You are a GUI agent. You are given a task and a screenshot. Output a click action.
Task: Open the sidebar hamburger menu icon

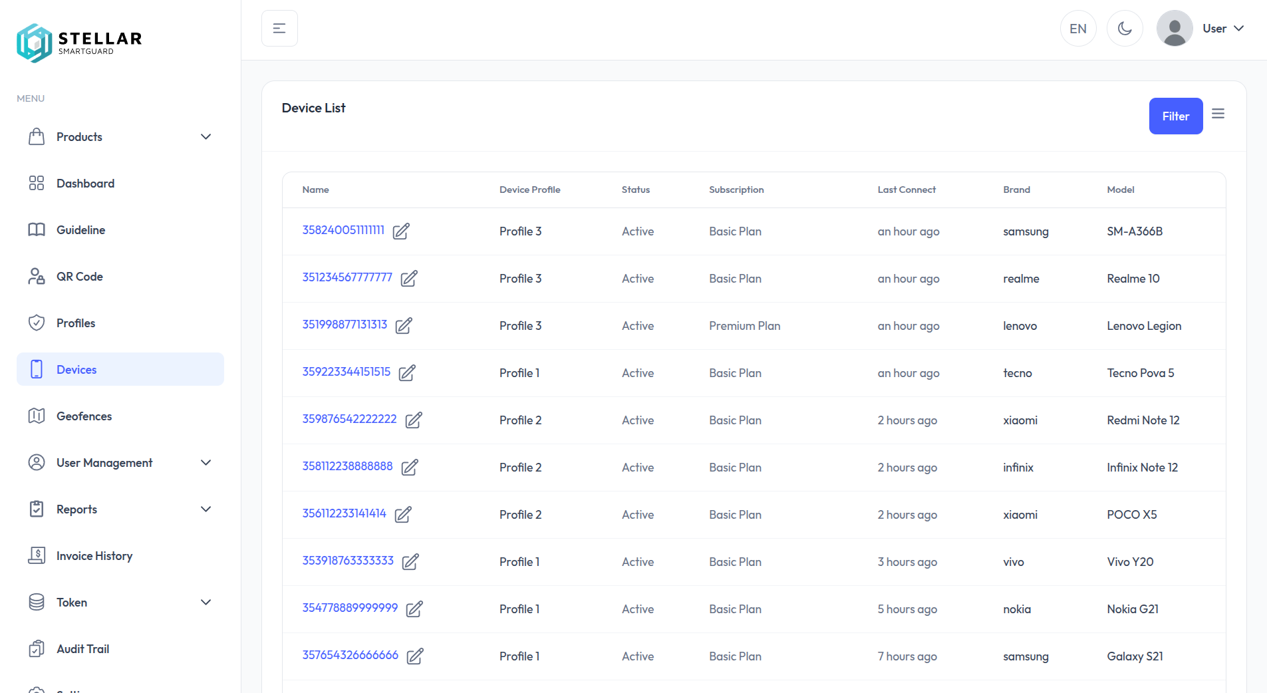tap(279, 28)
